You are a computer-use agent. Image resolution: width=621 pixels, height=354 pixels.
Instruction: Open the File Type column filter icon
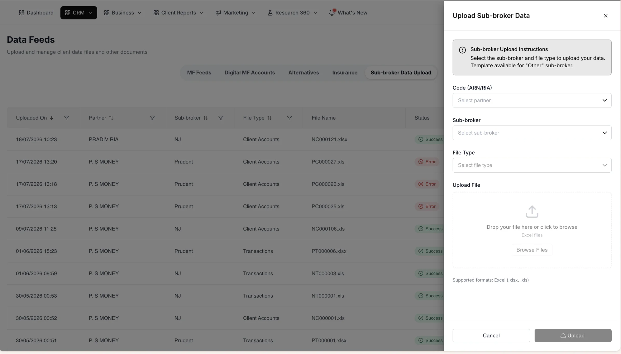pos(290,118)
